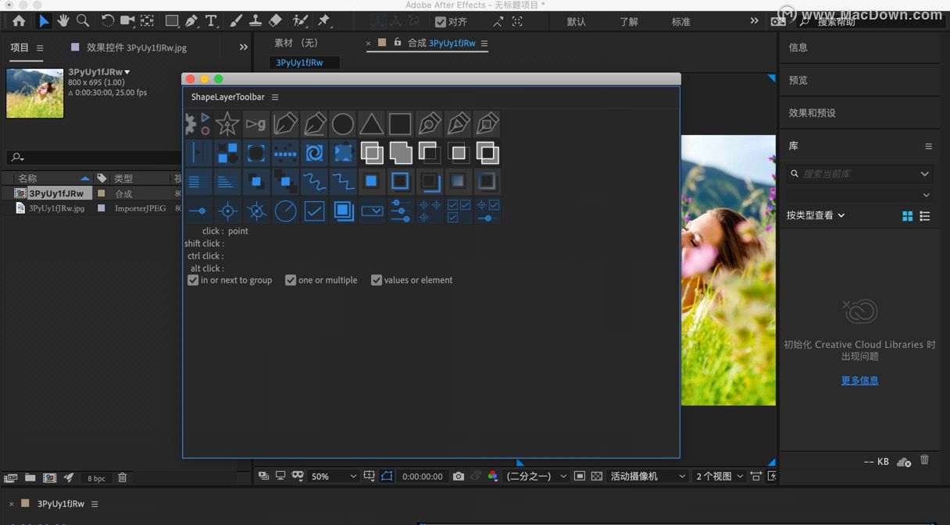Choose the Brush tool
Viewport: 950px width, 525px height.
pyautogui.click(x=236, y=21)
